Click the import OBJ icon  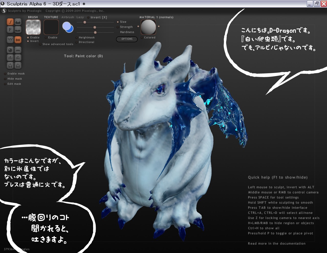pyautogui.click(x=10, y=58)
